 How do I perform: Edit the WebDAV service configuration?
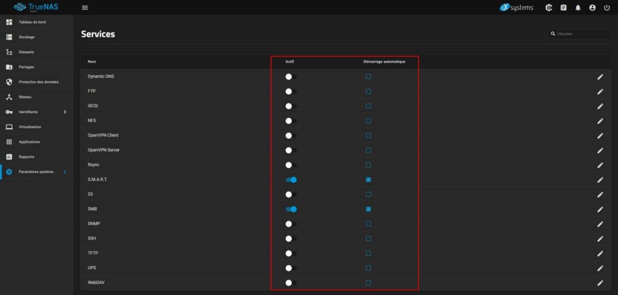tap(600, 282)
